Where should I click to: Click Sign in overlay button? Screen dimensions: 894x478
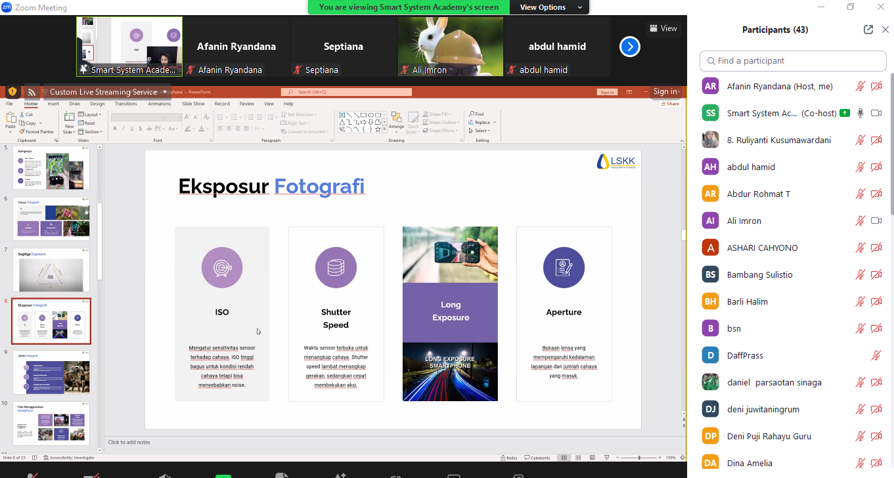point(665,91)
